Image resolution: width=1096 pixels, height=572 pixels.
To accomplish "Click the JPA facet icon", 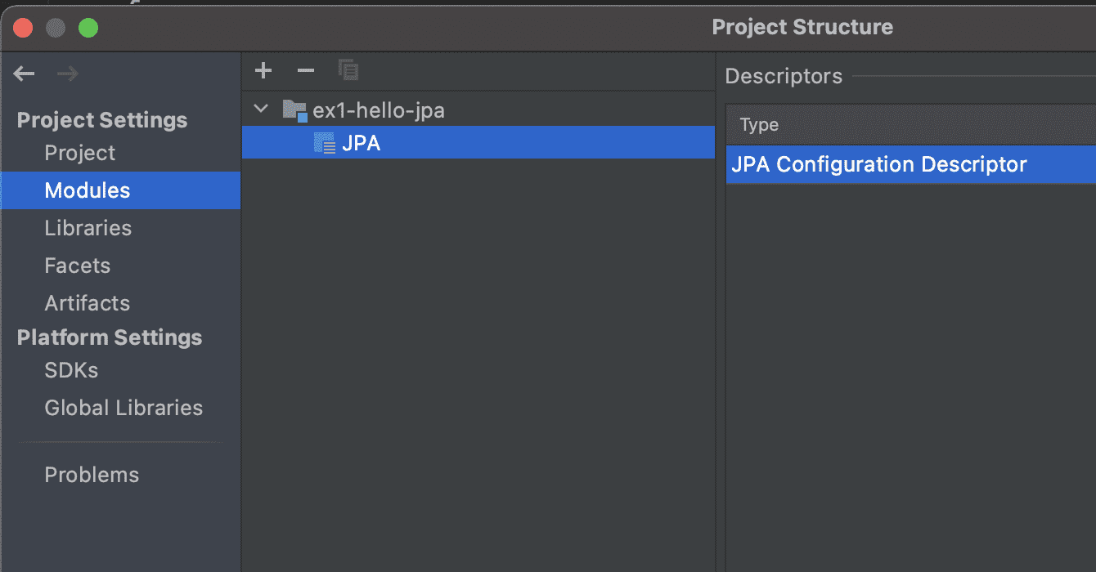I will coord(325,144).
